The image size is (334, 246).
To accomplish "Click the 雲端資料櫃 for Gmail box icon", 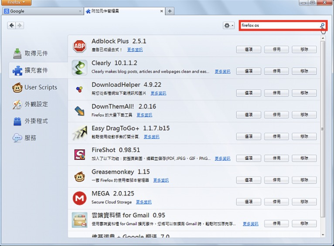I will pos(80,220).
